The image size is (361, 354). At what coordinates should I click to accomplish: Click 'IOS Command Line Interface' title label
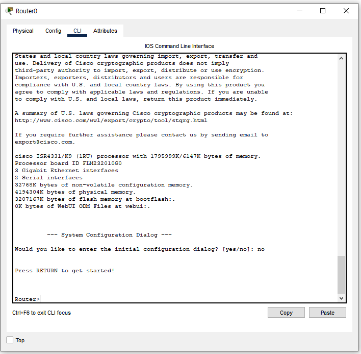[x=179, y=46]
